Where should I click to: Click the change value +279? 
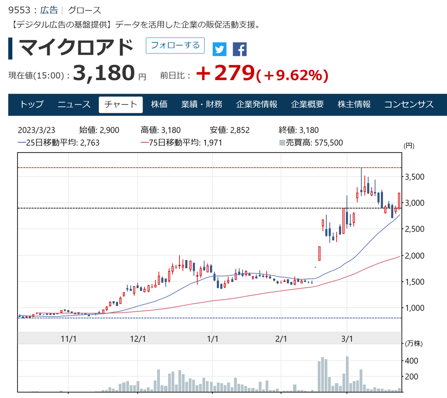click(x=225, y=73)
